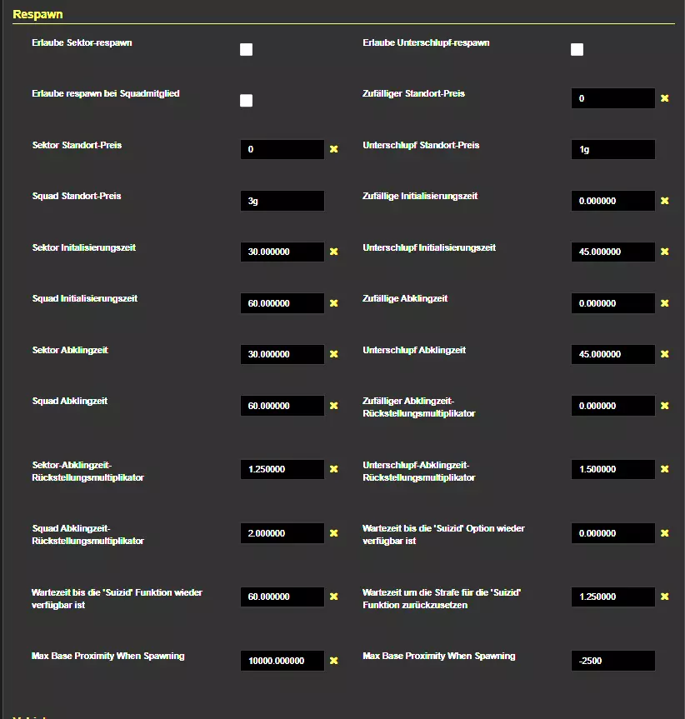Toggle Erlaube Unterschlupf-respawn checkbox

click(577, 50)
